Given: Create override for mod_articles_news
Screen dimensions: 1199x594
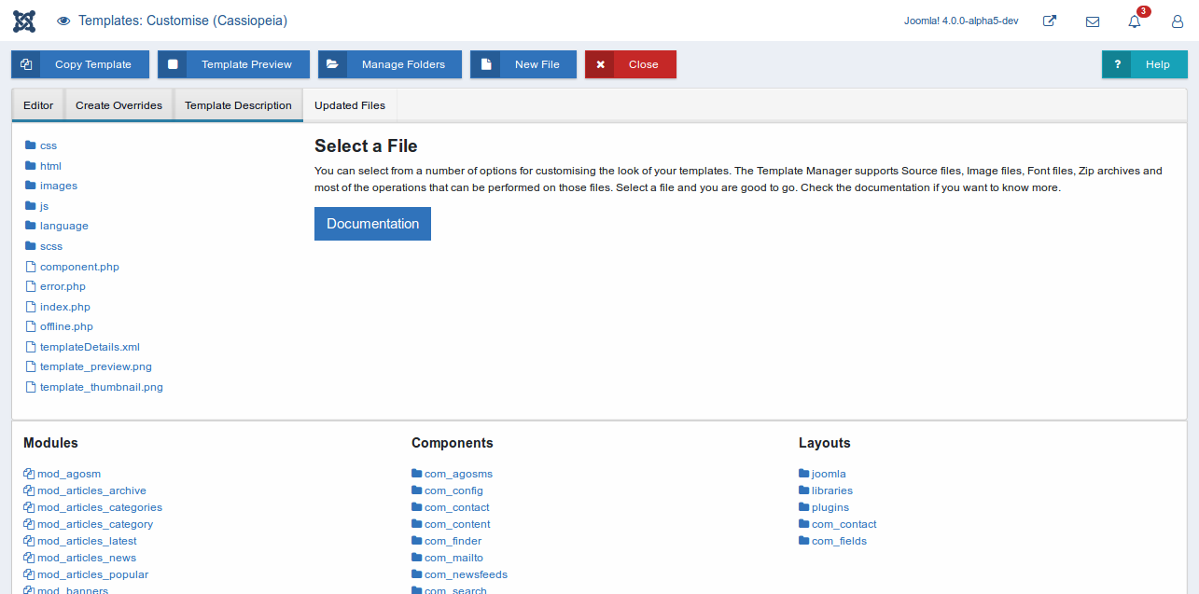Looking at the screenshot, I should click(x=87, y=558).
